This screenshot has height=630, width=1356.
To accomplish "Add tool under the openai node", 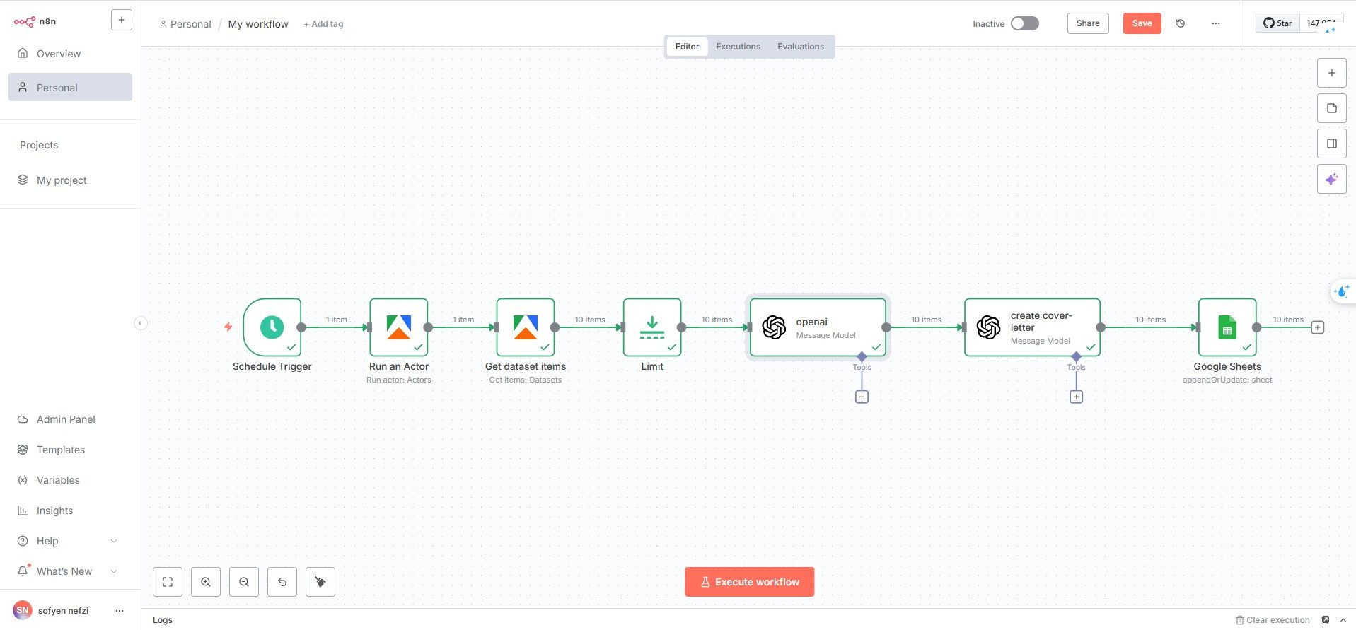I will (862, 397).
